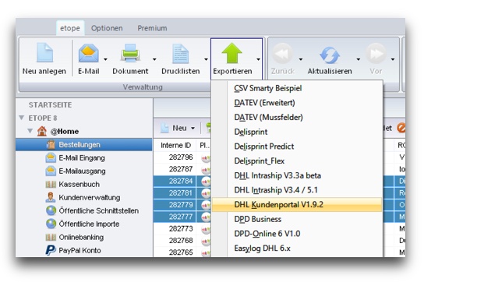The width and height of the screenshot is (477, 293).
Task: Click the platform icon of row 282787
Action: (x=206, y=169)
